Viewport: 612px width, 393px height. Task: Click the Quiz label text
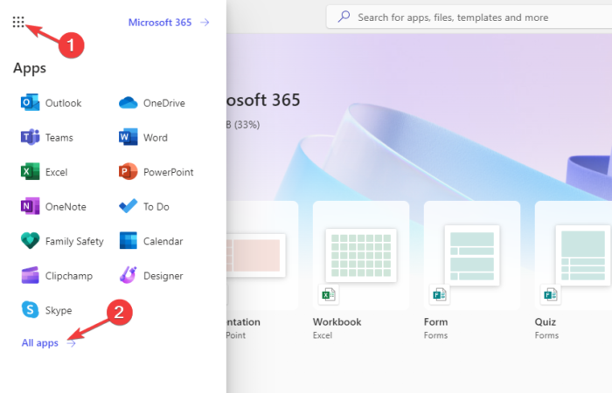click(546, 322)
